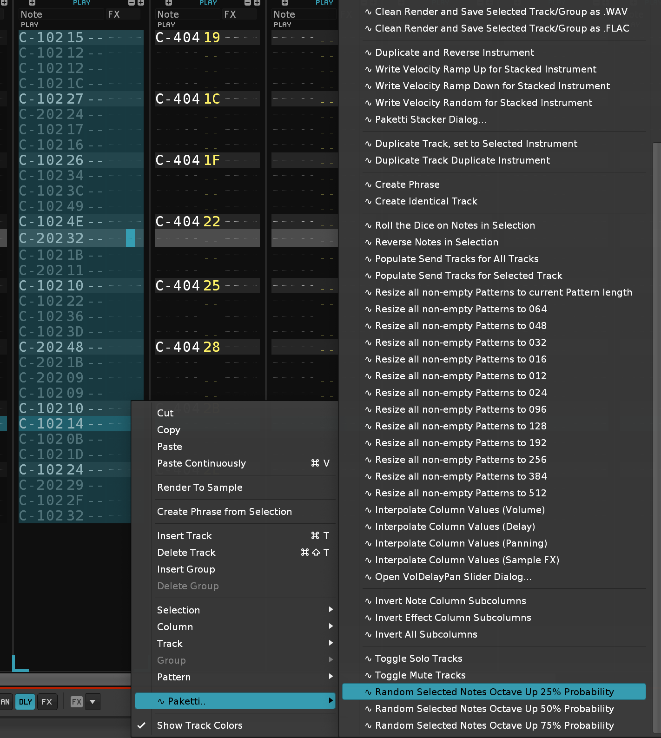Click the plus button right of second track's FX column
The image size is (661, 738).
[x=257, y=3]
